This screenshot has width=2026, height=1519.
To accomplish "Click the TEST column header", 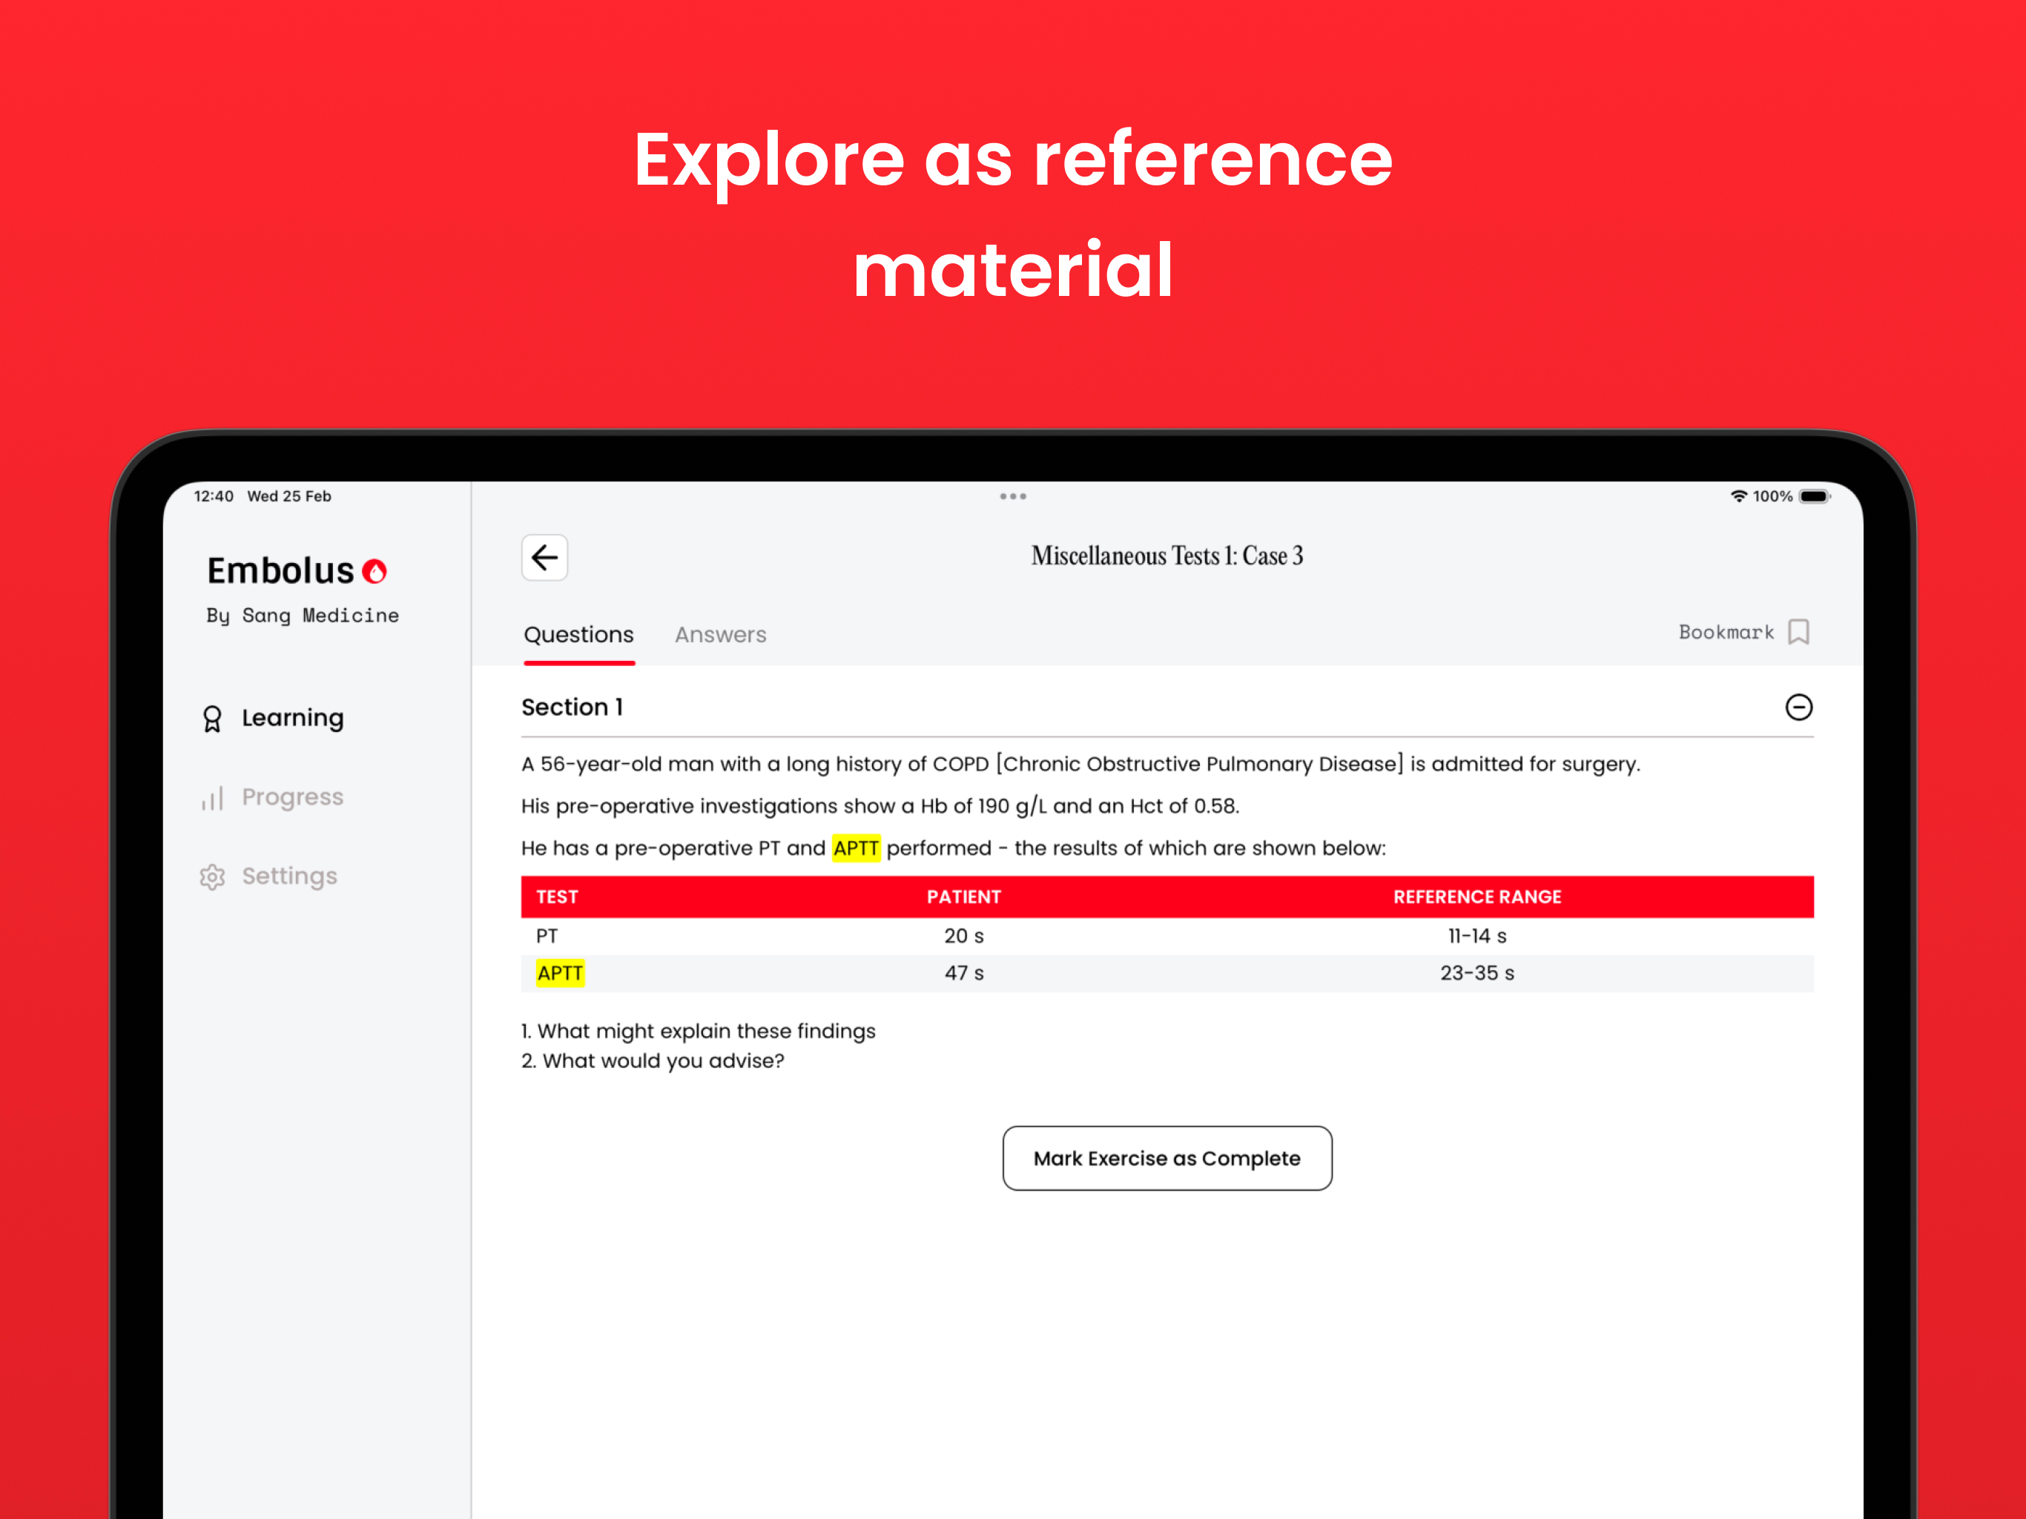I will pyautogui.click(x=557, y=897).
